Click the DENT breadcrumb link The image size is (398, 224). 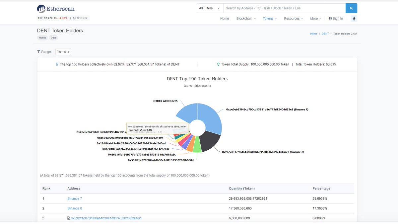[x=325, y=34]
